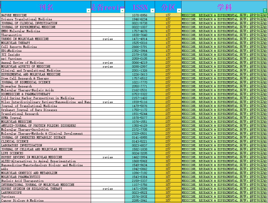Select JOURNAL OF CLINICAL INVESTIGATION cell
The width and height of the screenshot is (268, 203).
(46, 23)
